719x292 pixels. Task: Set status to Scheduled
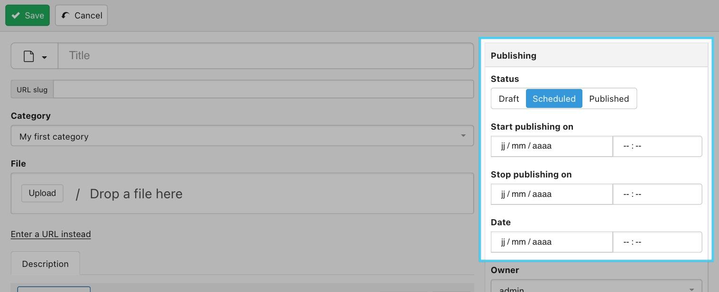tap(554, 98)
